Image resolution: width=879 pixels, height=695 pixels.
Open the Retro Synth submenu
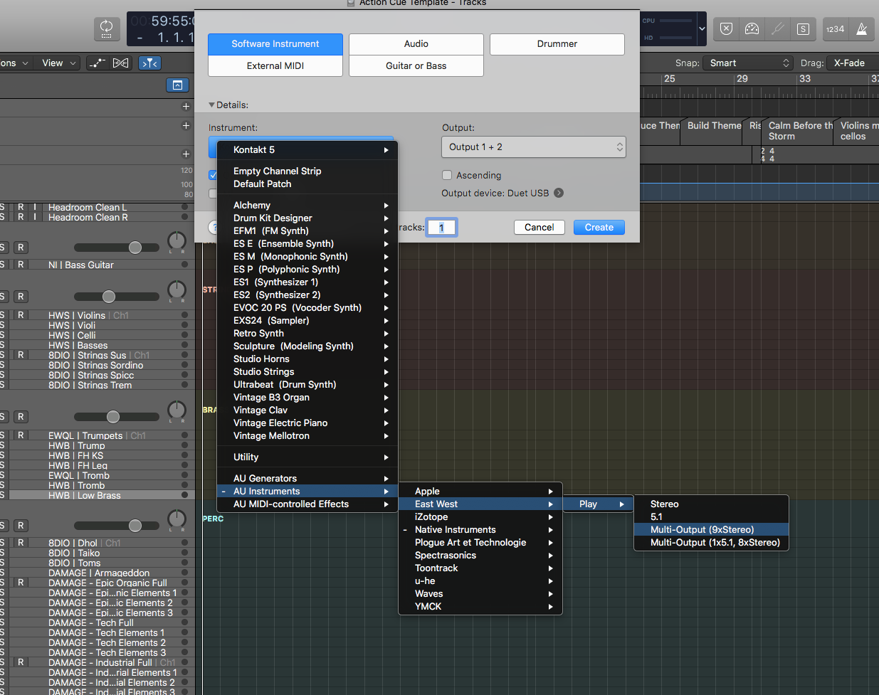[x=307, y=333]
